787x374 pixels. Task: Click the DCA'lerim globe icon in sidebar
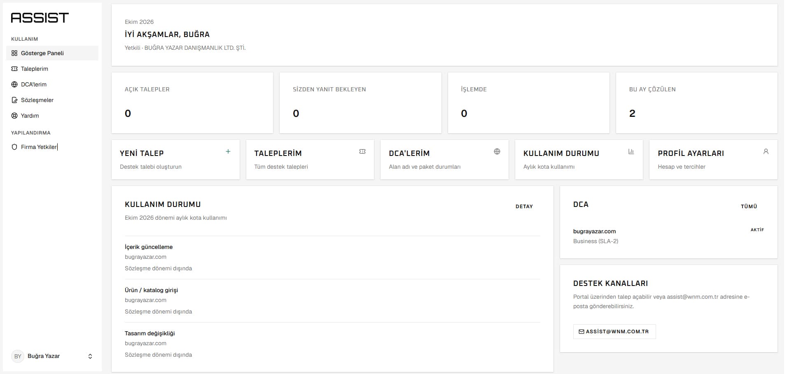14,84
